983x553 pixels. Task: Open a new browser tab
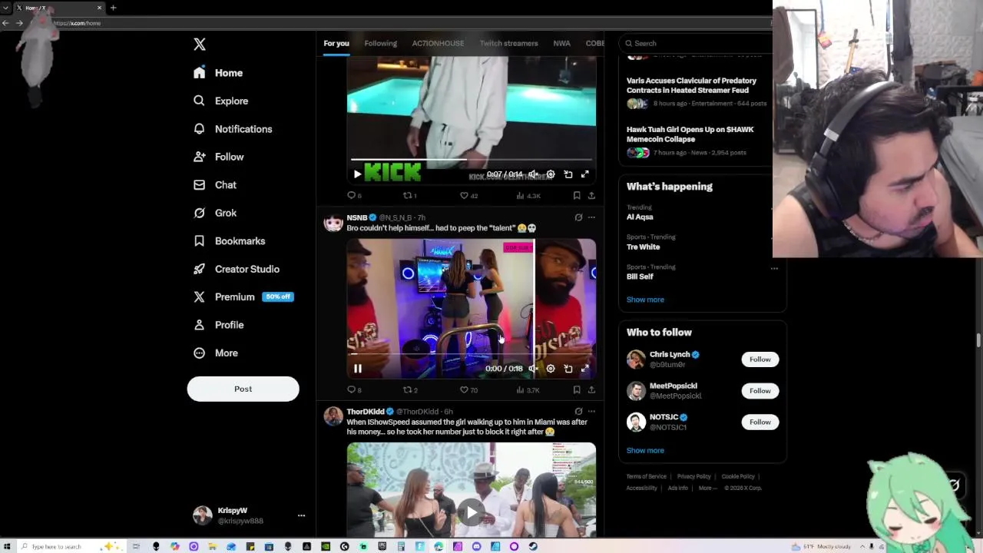(x=113, y=8)
